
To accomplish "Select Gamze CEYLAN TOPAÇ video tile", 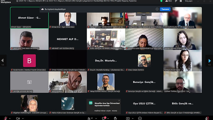I will pyautogui.click(x=183, y=39).
